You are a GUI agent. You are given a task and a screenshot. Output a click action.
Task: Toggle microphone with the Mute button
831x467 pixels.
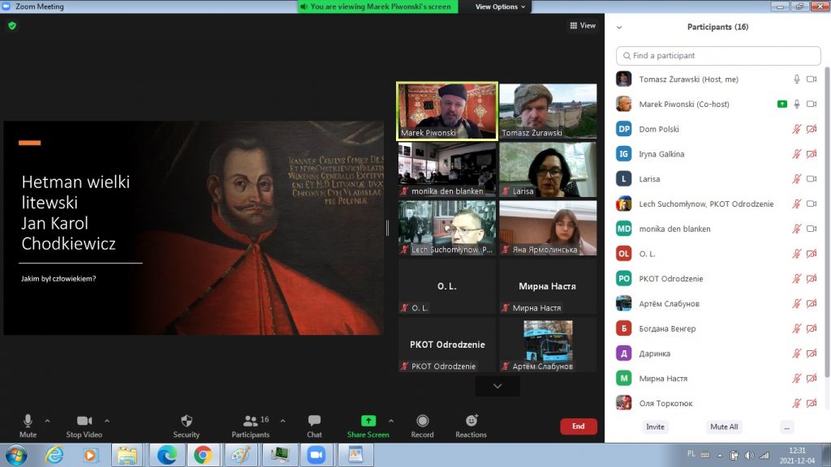tap(28, 422)
